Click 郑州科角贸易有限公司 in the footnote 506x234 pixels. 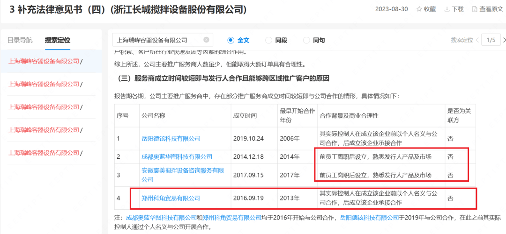tap(232, 218)
